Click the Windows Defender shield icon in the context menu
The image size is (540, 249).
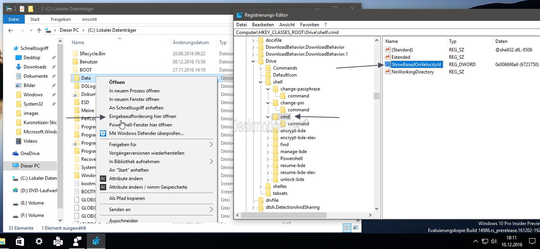[x=103, y=133]
